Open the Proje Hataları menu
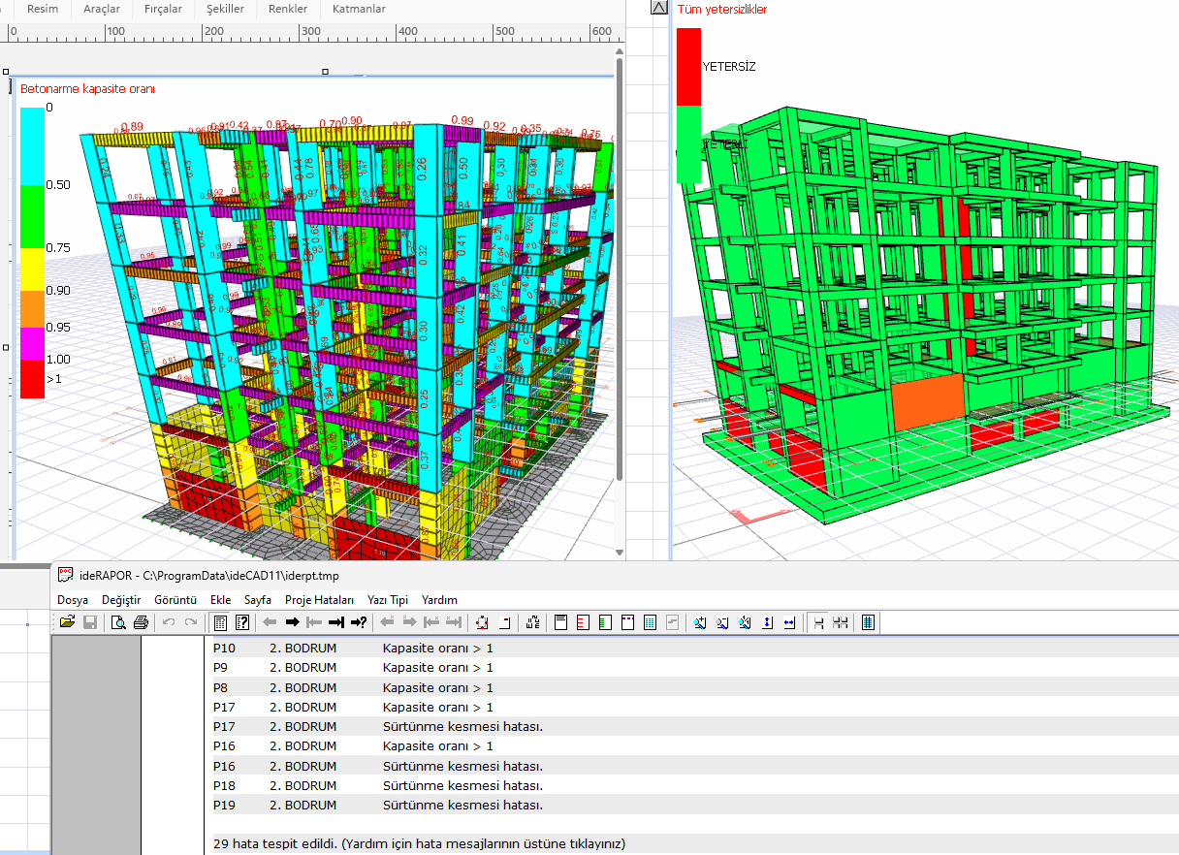The image size is (1179, 855). coord(319,600)
